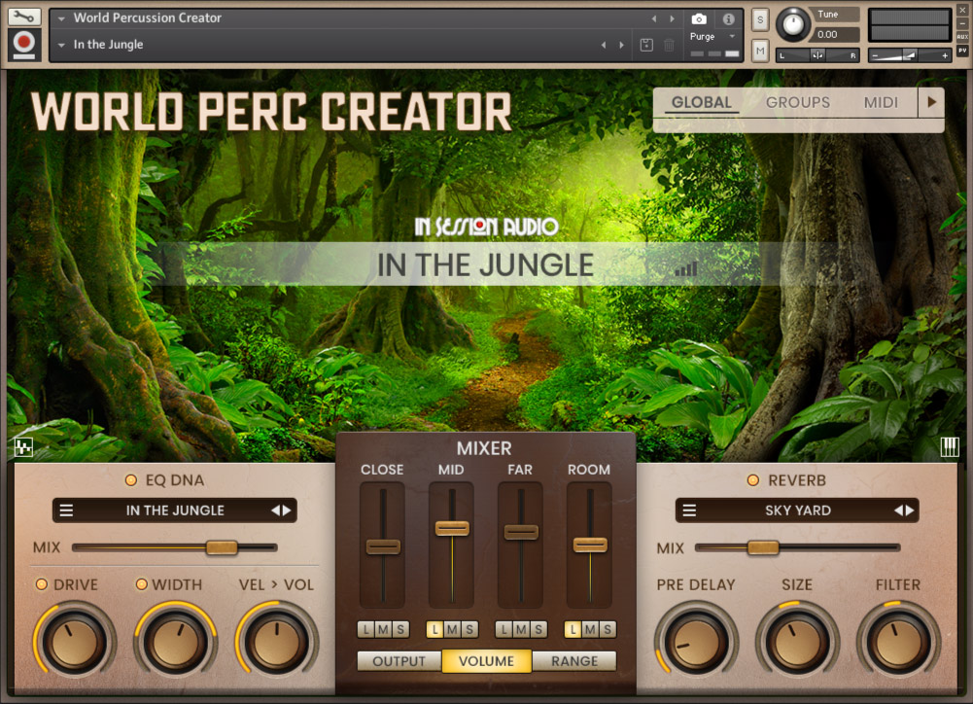The width and height of the screenshot is (973, 704).
Task: Click the Tune knob in header
Action: 794,25
